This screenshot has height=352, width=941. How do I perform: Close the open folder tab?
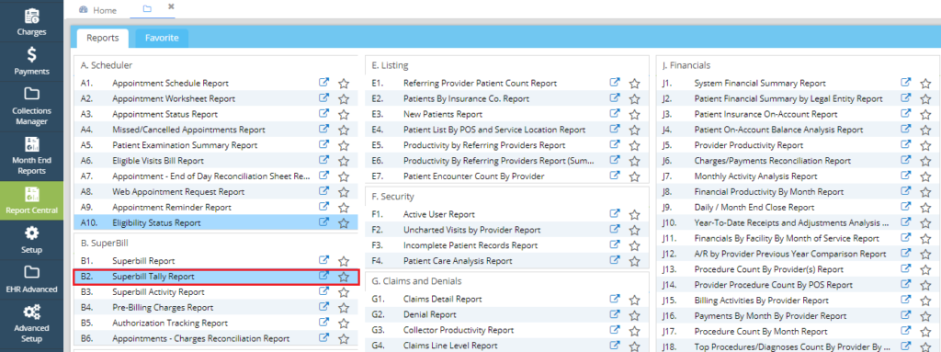click(171, 6)
